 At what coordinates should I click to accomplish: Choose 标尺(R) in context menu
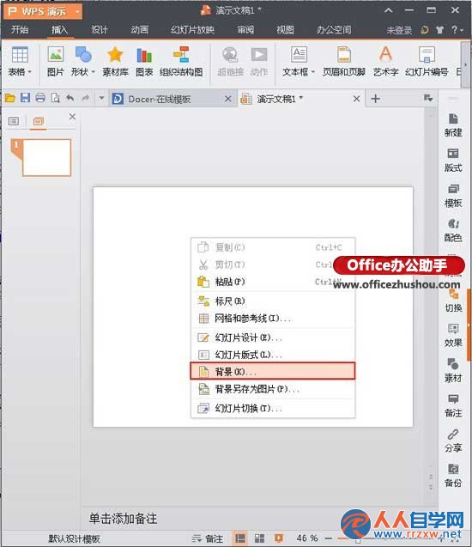click(273, 301)
